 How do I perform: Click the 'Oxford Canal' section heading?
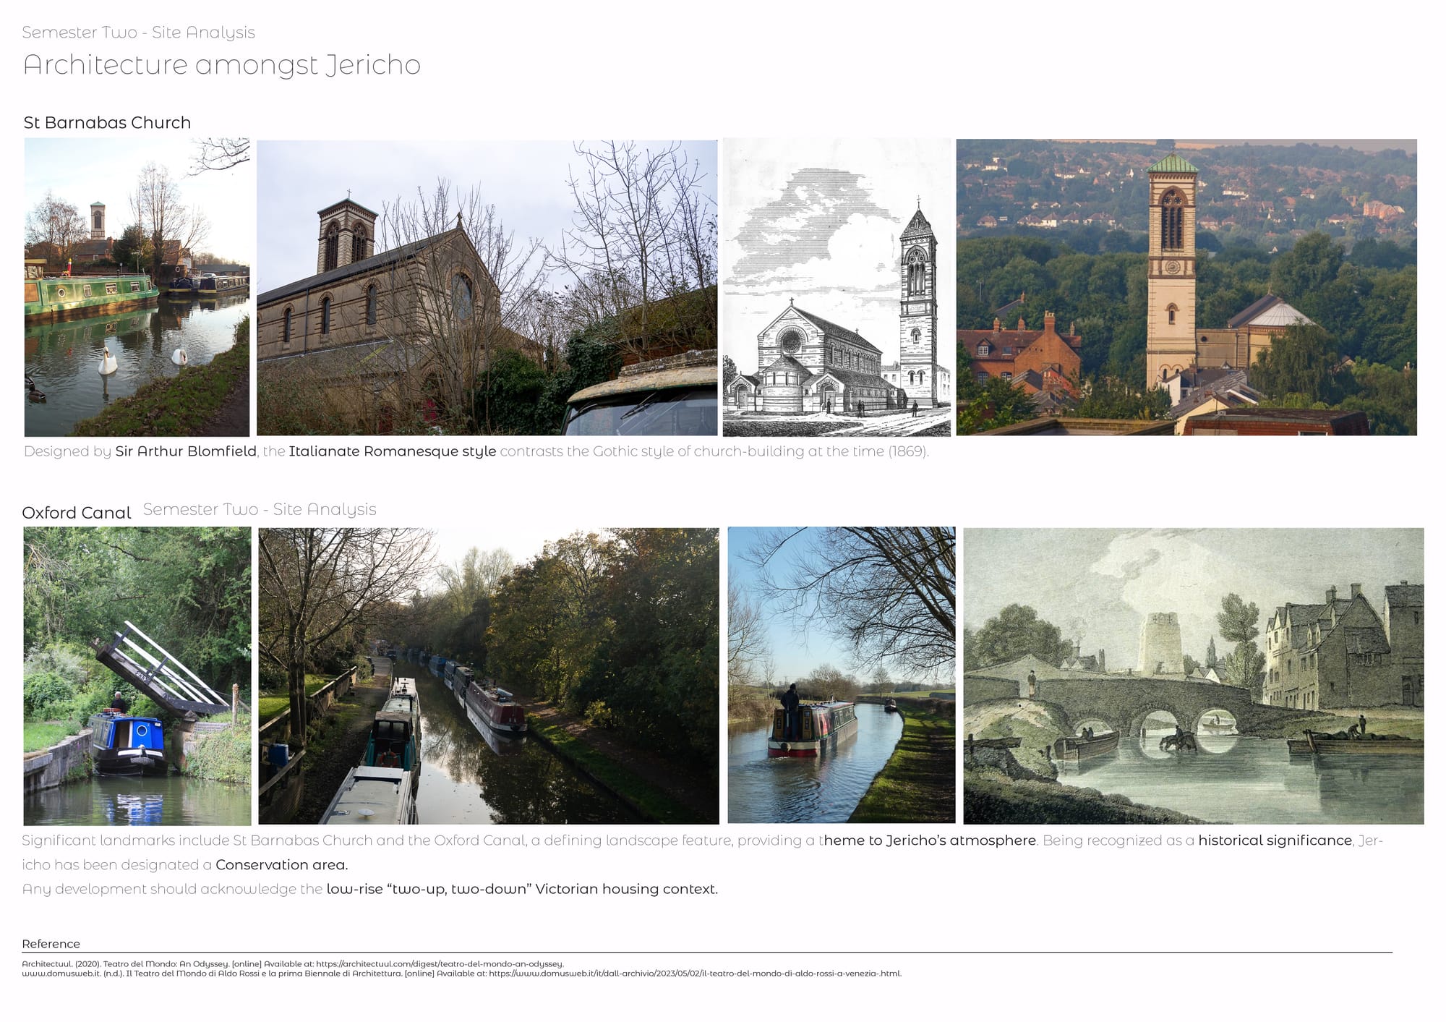[76, 513]
